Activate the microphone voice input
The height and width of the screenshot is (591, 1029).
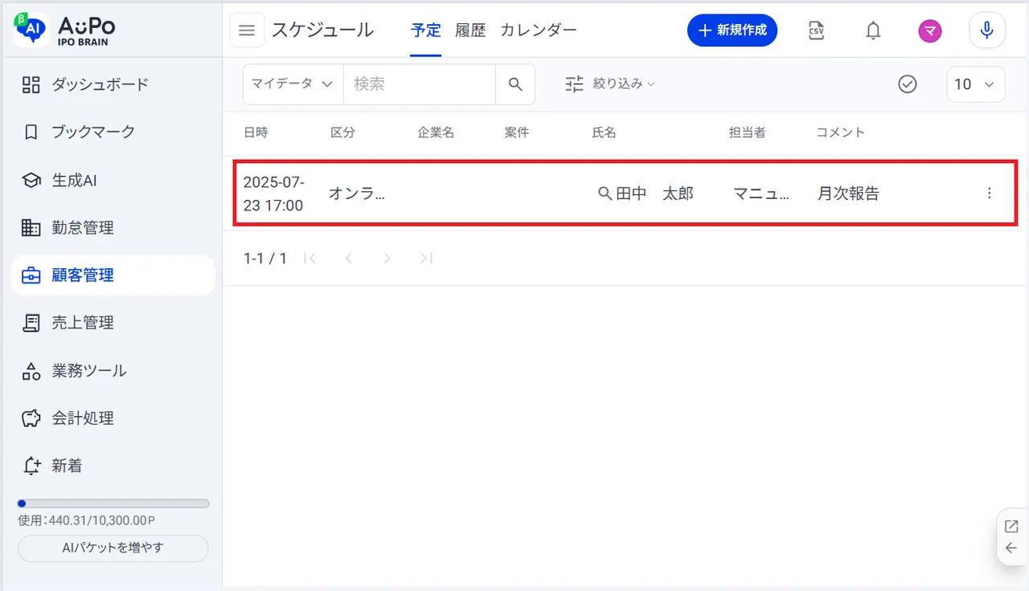987,31
